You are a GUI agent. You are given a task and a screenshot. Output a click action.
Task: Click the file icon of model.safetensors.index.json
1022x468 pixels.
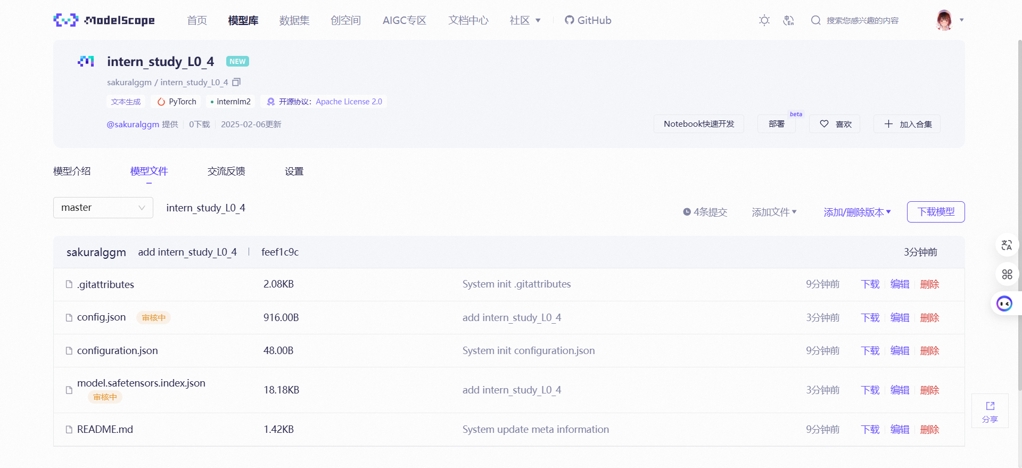click(69, 390)
